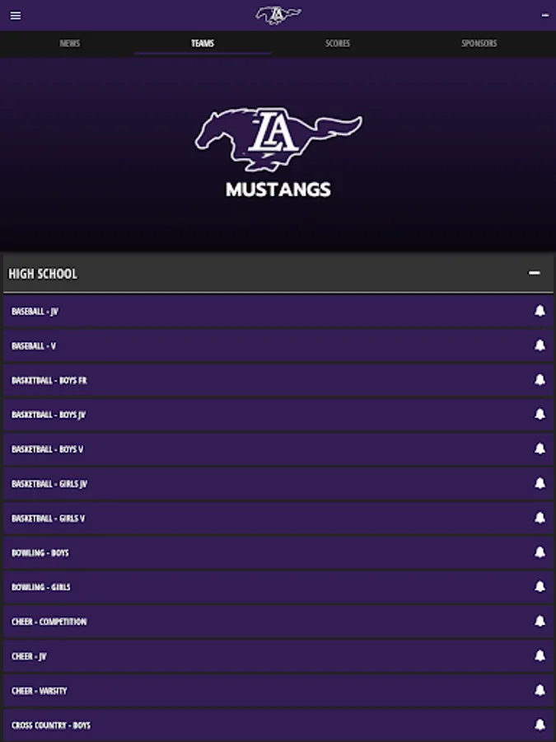Open the Bowling - Girls team page
The height and width of the screenshot is (742, 556).
coord(41,587)
